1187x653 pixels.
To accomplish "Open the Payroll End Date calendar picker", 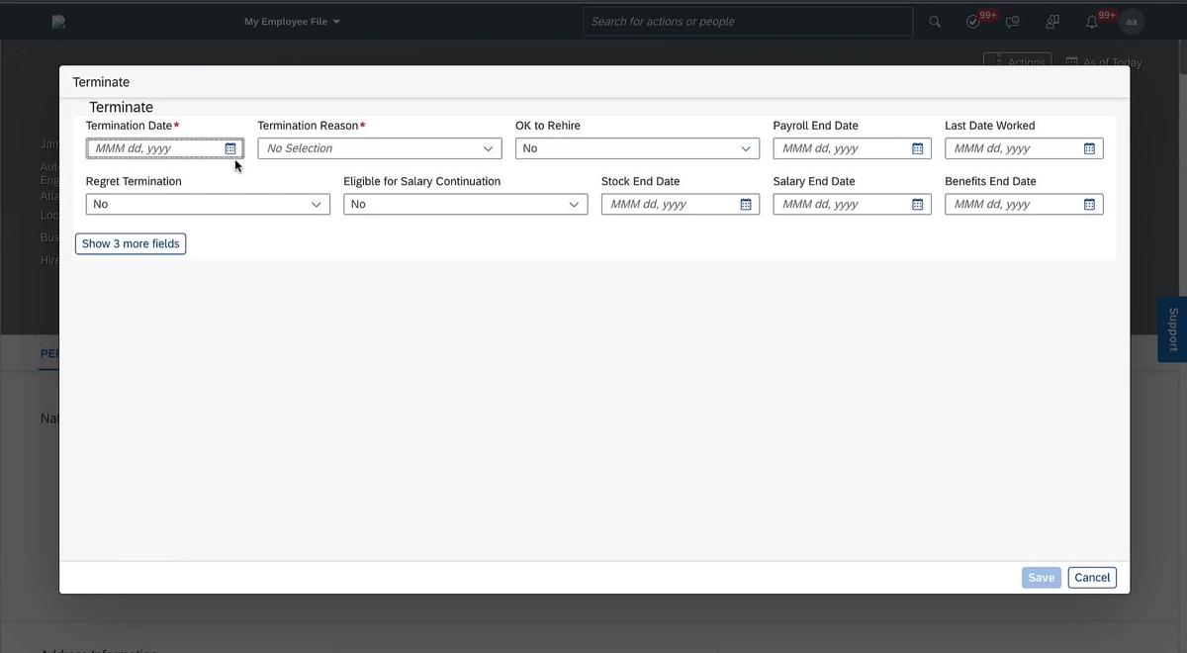I will pyautogui.click(x=917, y=147).
